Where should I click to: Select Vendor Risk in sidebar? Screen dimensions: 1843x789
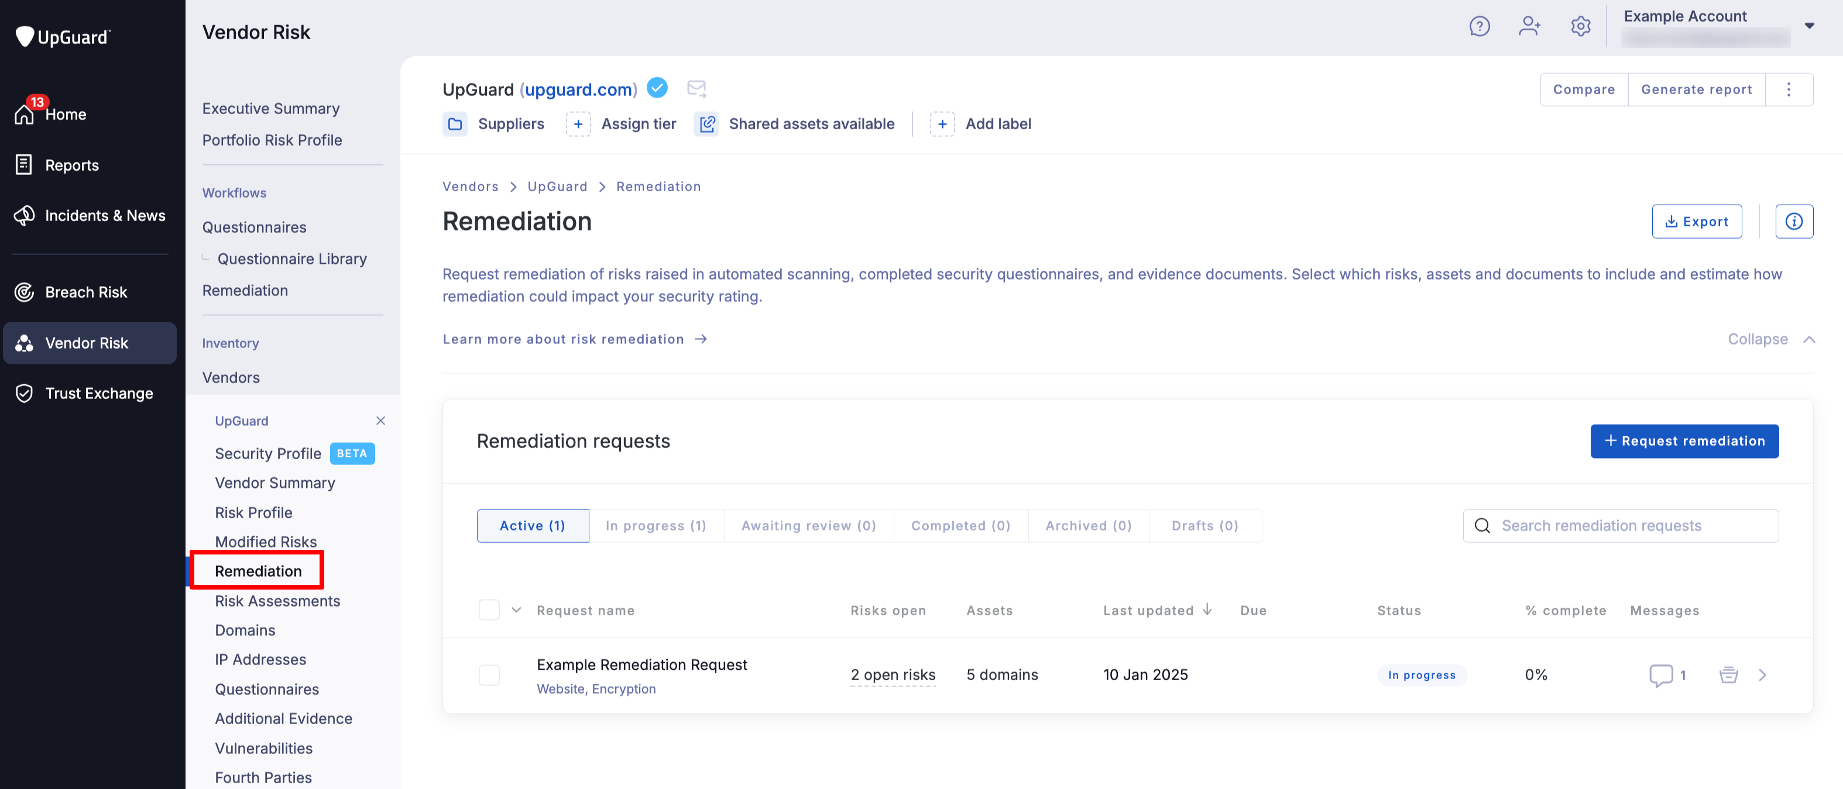coord(90,342)
